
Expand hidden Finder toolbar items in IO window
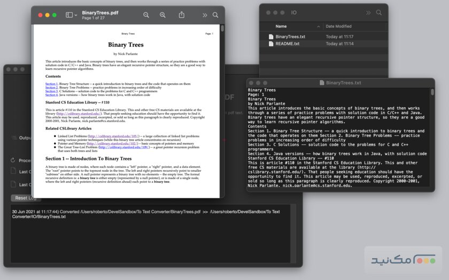tap(368, 12)
